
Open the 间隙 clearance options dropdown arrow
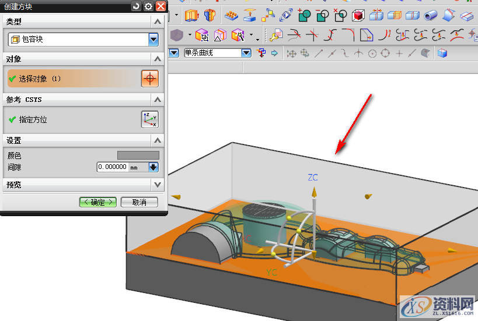pyautogui.click(x=153, y=167)
